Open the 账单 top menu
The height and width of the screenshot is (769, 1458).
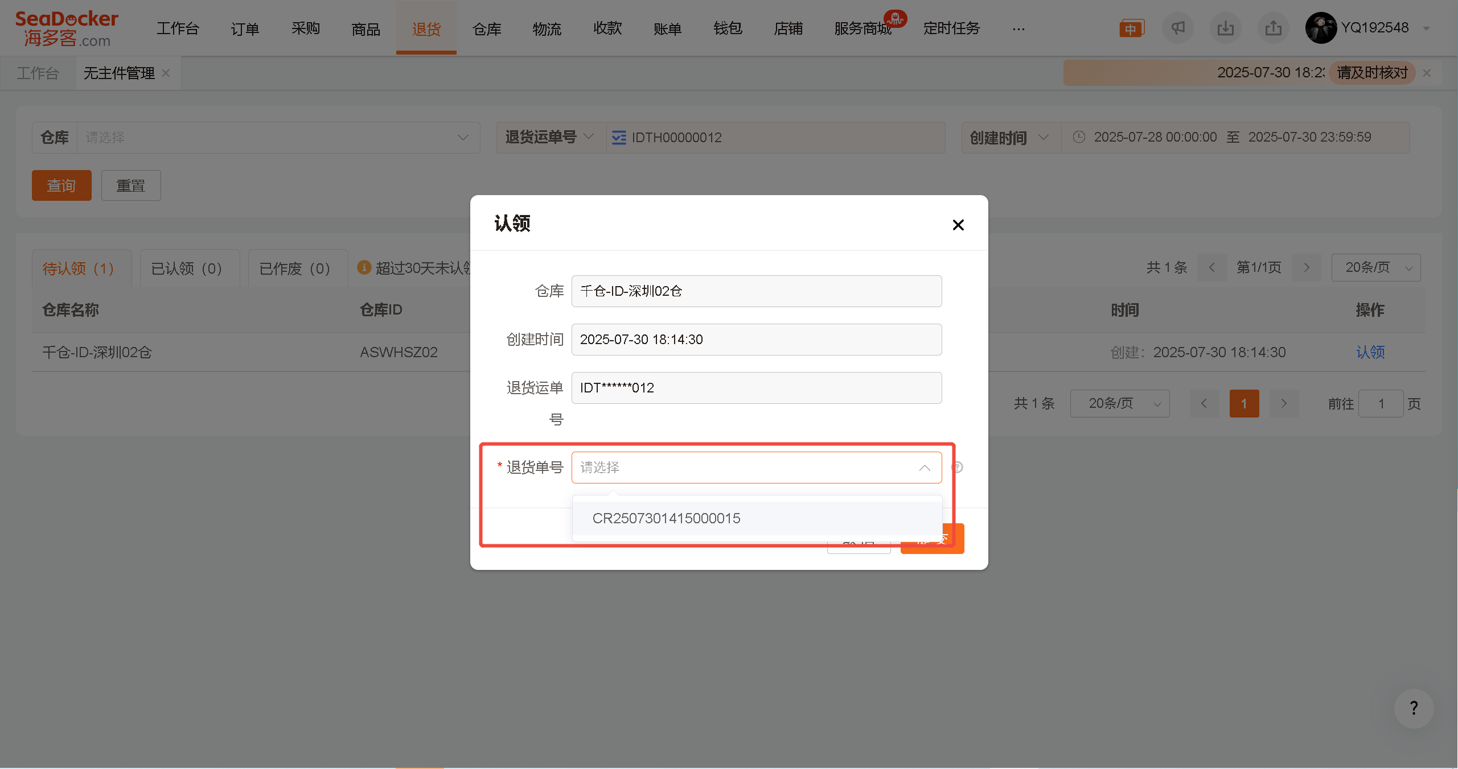[x=668, y=28]
